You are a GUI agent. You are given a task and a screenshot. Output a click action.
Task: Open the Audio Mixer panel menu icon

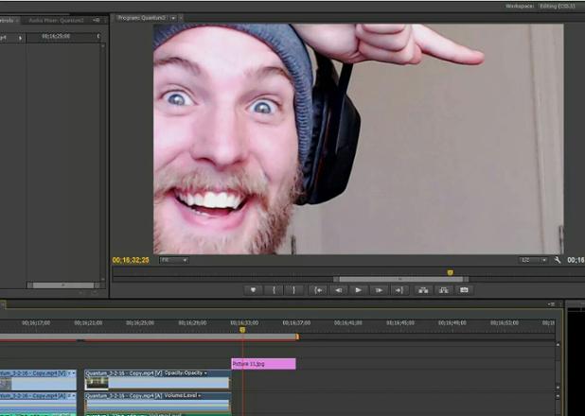[x=97, y=21]
